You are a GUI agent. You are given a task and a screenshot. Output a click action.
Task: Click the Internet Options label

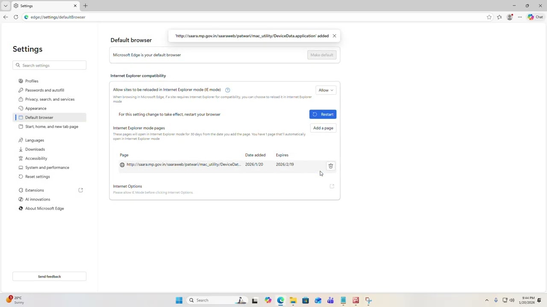pos(127,186)
